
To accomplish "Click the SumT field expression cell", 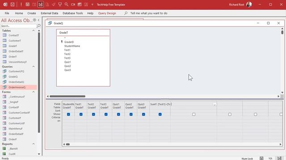I will (x=160, y=104).
